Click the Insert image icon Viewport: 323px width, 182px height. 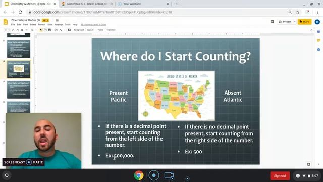(49, 30)
